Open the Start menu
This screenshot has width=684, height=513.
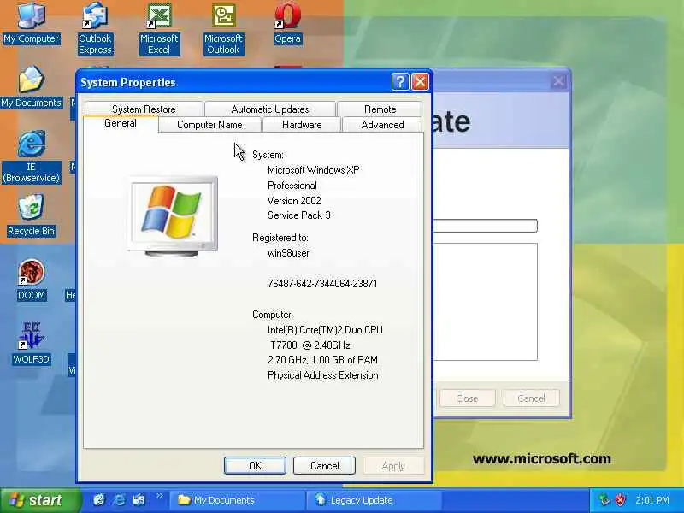[x=40, y=500]
